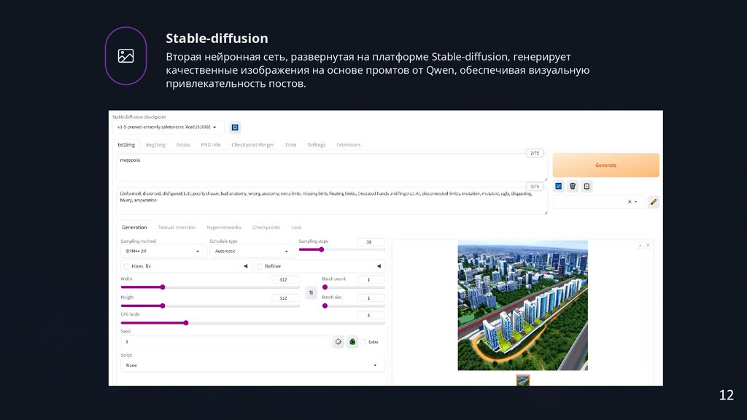Click the green recycle reuse seed icon

[352, 341]
